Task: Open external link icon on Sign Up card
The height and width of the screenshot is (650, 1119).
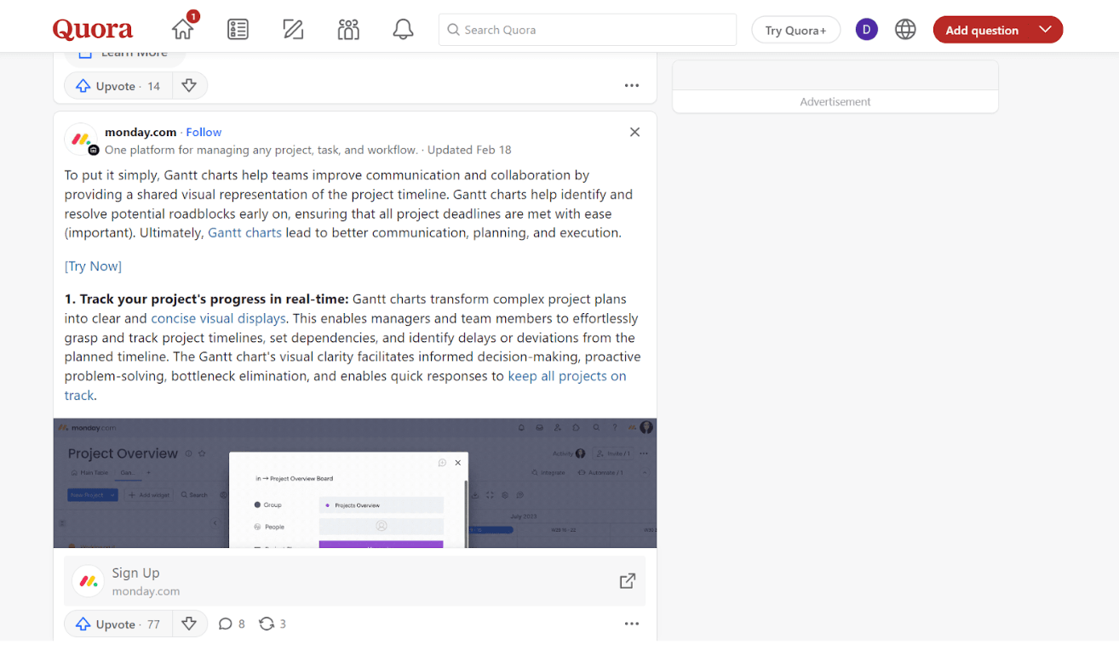Action: (x=627, y=581)
